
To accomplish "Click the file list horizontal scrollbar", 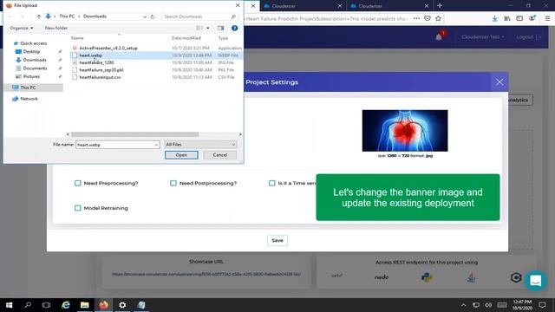I will (135, 134).
